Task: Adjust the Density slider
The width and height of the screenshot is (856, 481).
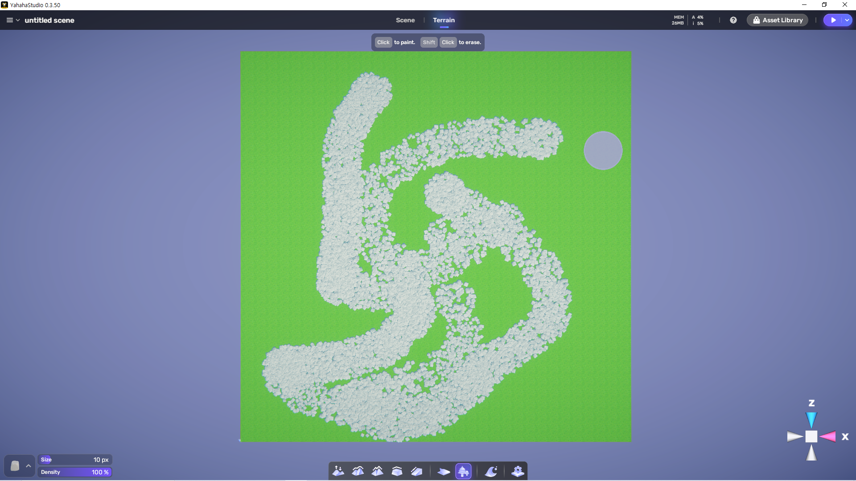Action: point(74,472)
